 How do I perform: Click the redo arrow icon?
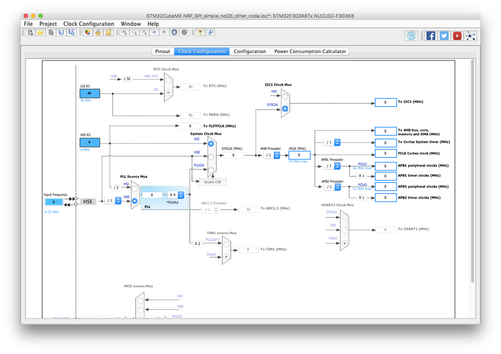(x=164, y=32)
